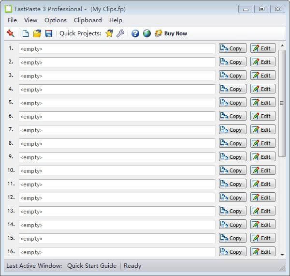Image resolution: width=290 pixels, height=276 pixels.
Task: Click the text field for clip 3
Action: 117,76
